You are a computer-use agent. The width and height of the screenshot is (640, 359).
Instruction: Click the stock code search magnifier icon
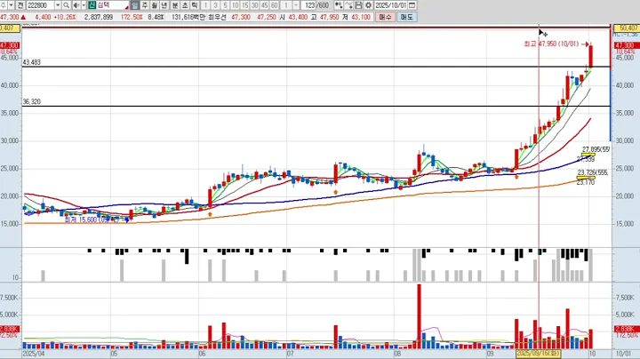tap(66, 5)
